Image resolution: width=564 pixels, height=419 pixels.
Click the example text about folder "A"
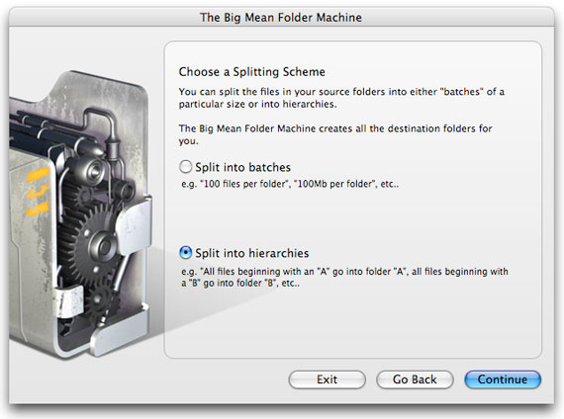click(344, 277)
